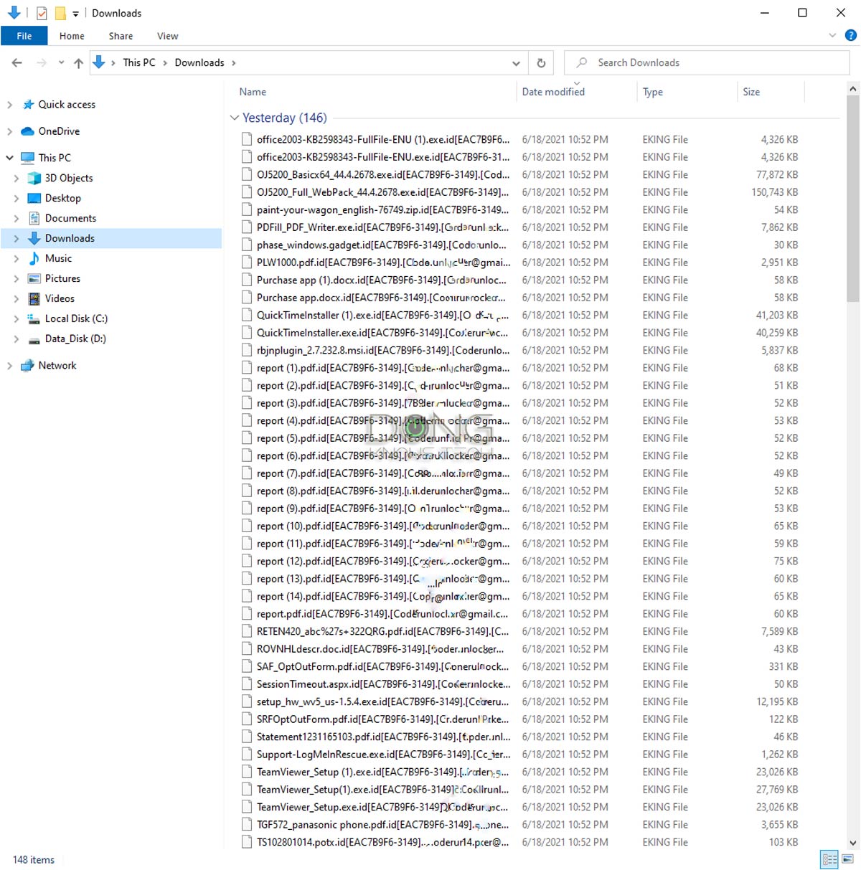Open the File menu
The image size is (861, 870).
tap(24, 35)
